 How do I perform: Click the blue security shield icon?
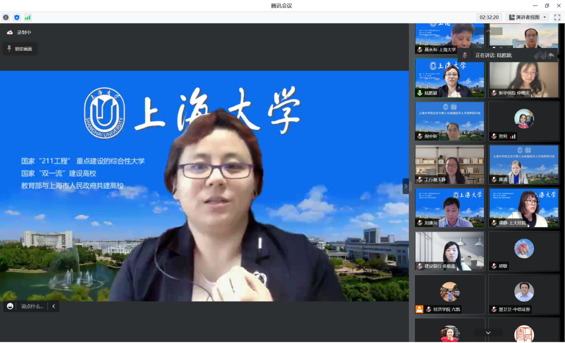point(17,17)
